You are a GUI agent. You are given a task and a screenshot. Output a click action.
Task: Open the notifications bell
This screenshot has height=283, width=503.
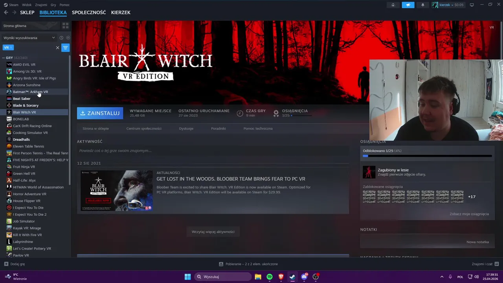(423, 5)
